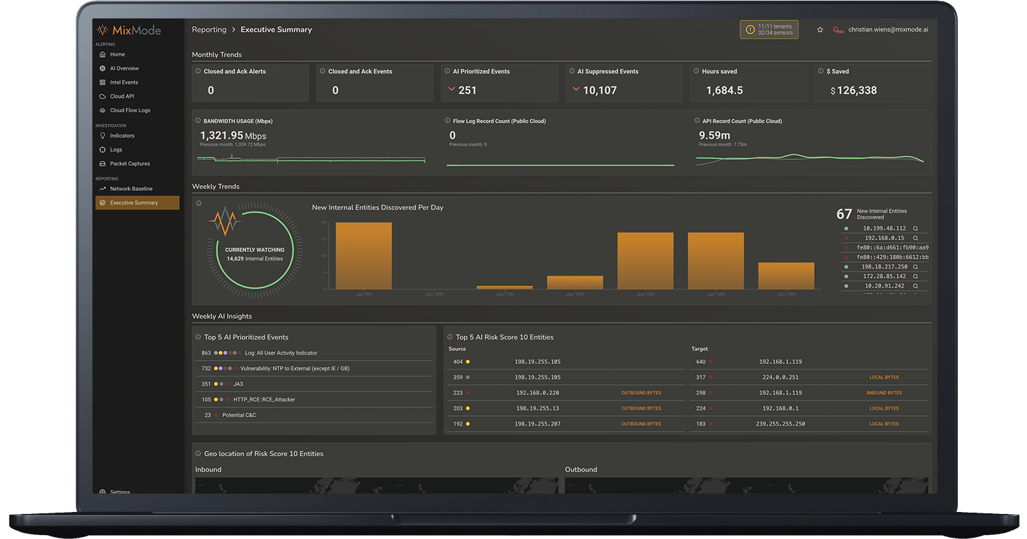
Task: Open Cloud API from sidebar
Action: pyautogui.click(x=122, y=96)
